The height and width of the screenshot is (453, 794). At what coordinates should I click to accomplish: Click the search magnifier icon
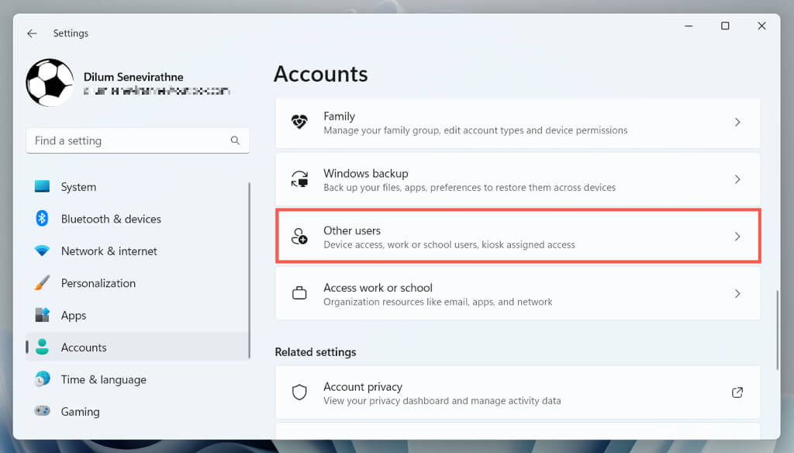pyautogui.click(x=235, y=140)
